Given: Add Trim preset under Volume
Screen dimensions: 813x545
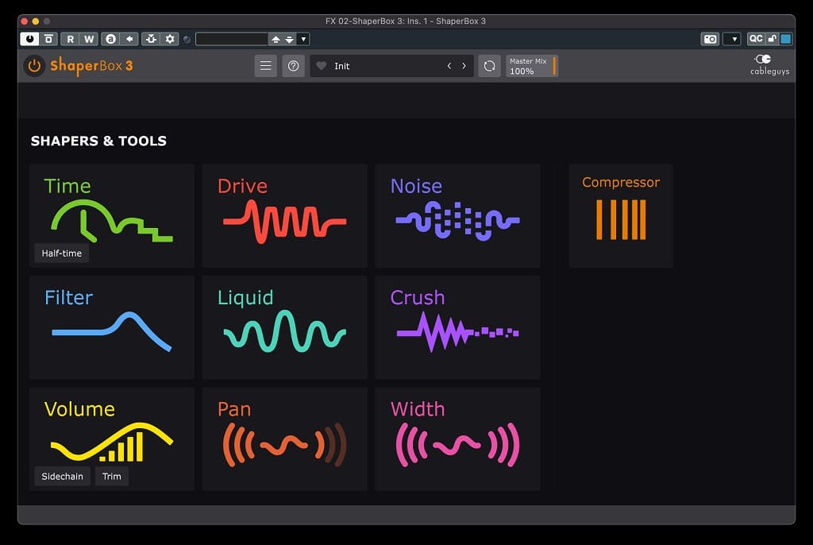Looking at the screenshot, I should 111,477.
